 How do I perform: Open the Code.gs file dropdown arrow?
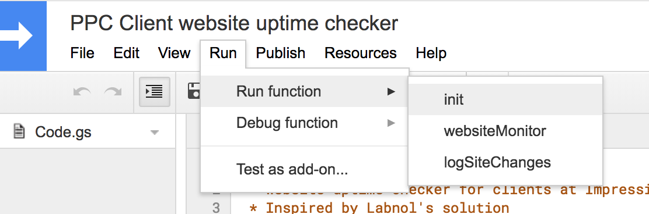[155, 133]
